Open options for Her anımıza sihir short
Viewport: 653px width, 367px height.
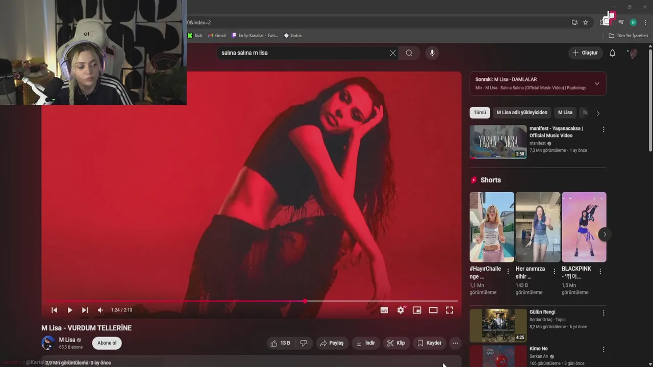[x=554, y=272]
